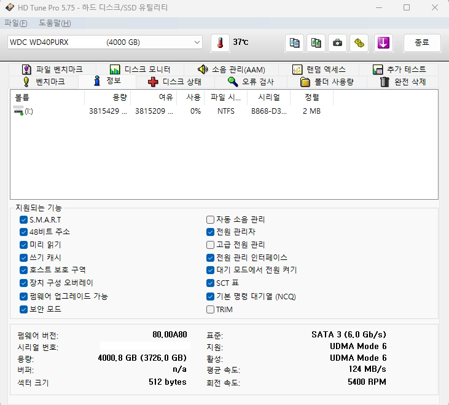This screenshot has width=449, height=405.
Task: Open the 디스크 상태 tab
Action: click(x=174, y=82)
